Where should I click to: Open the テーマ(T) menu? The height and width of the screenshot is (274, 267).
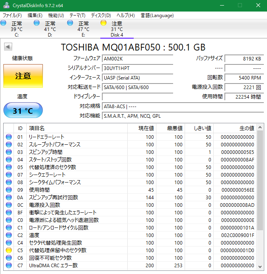(x=78, y=16)
